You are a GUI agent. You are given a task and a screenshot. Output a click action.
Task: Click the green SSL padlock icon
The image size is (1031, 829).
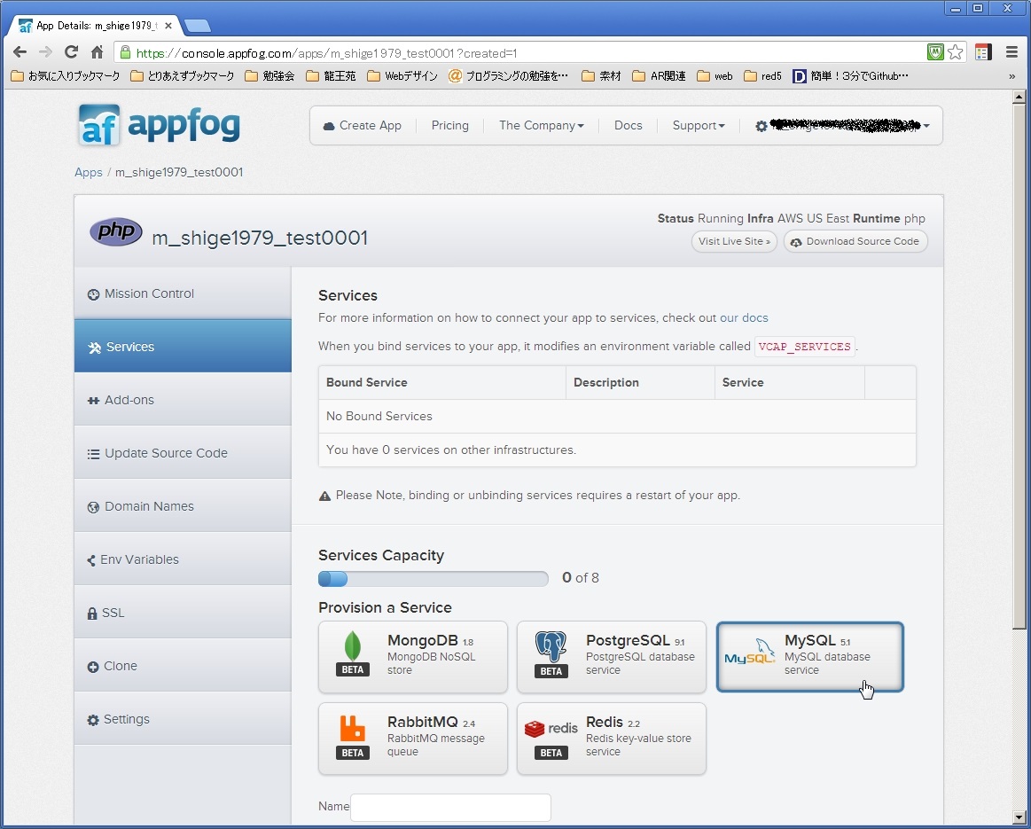125,52
